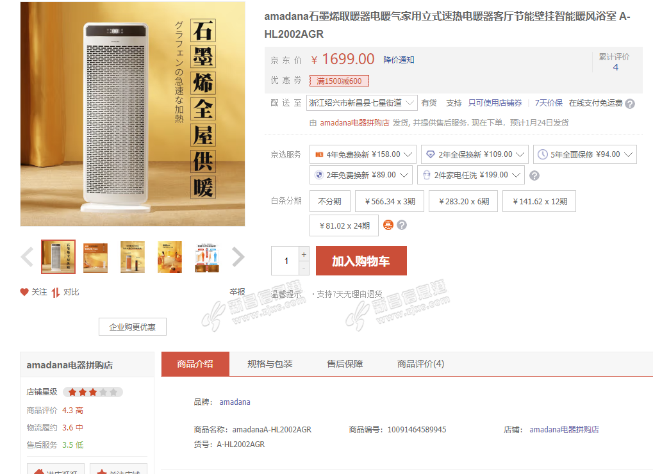Open the 商品评价(4) tab

click(x=420, y=364)
